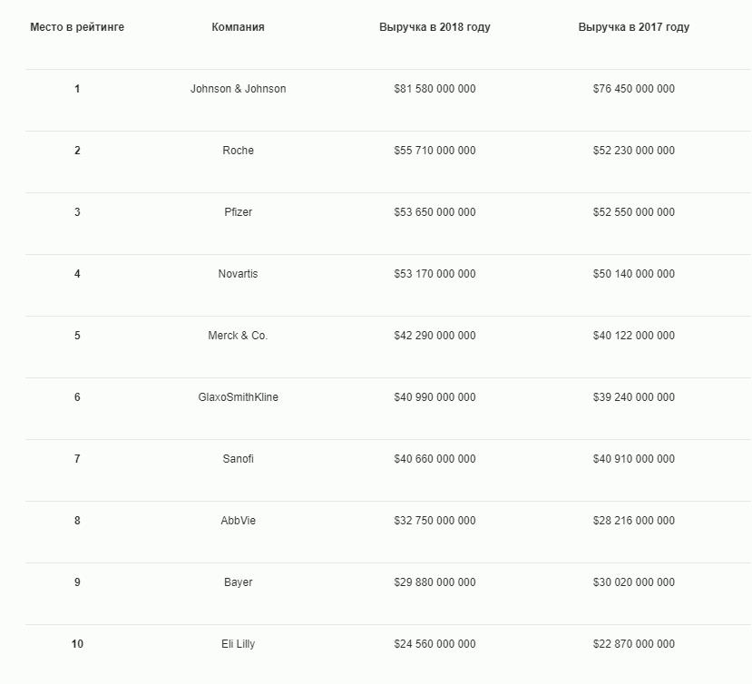The height and width of the screenshot is (684, 752).
Task: Click the Pfizer company cell
Action: click(238, 212)
